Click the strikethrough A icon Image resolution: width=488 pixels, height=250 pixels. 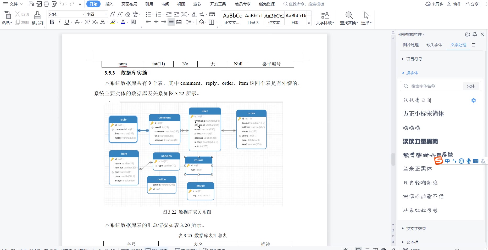click(77, 22)
